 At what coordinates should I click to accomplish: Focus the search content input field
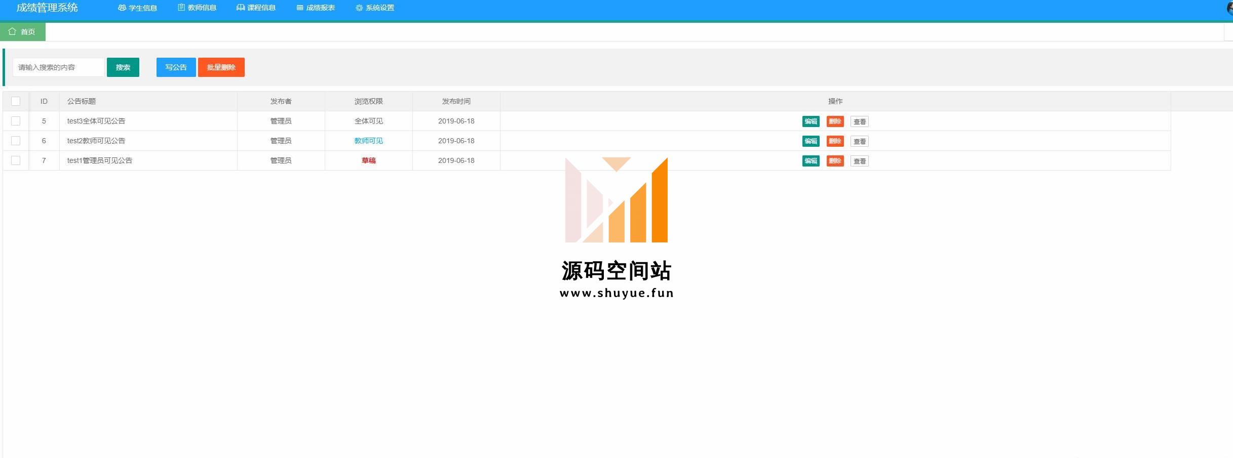point(59,67)
